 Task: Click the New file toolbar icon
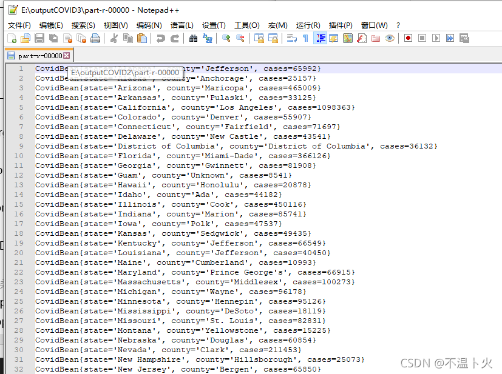click(12, 38)
